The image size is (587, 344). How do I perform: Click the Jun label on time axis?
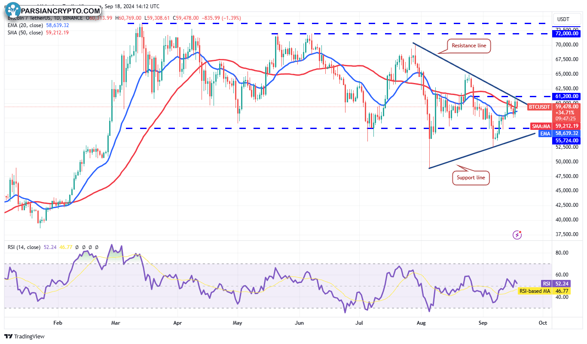(300, 322)
